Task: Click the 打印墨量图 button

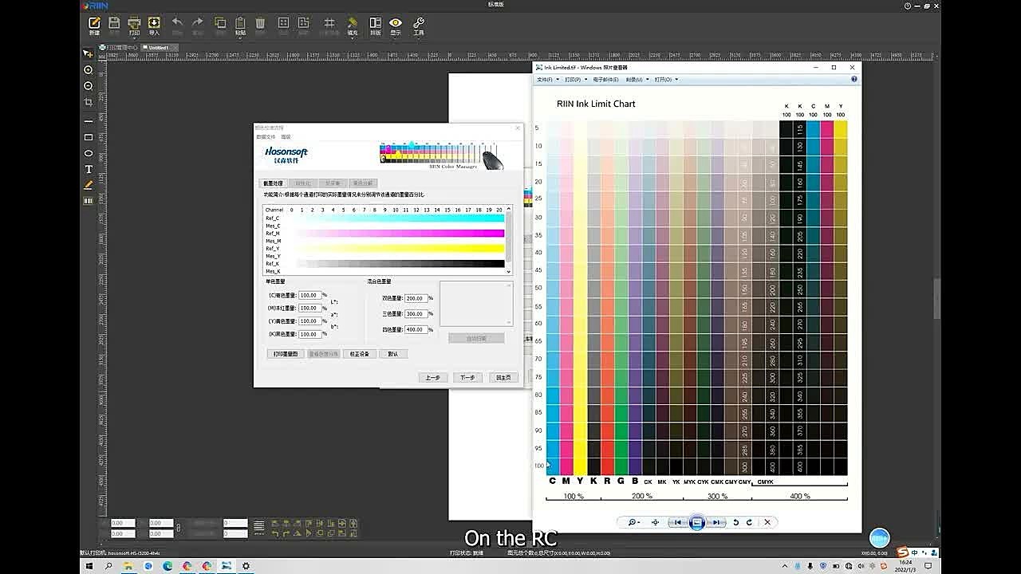Action: (286, 354)
